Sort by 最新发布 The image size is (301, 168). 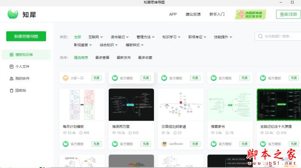pyautogui.click(x=124, y=58)
